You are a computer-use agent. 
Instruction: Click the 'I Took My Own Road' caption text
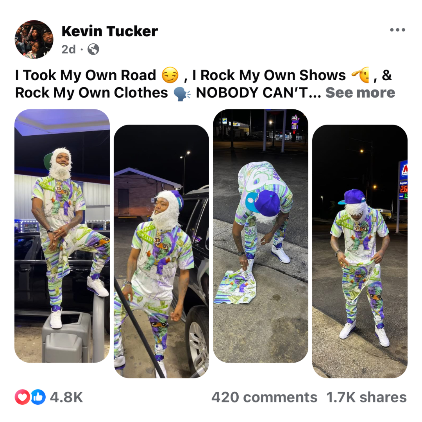86,75
